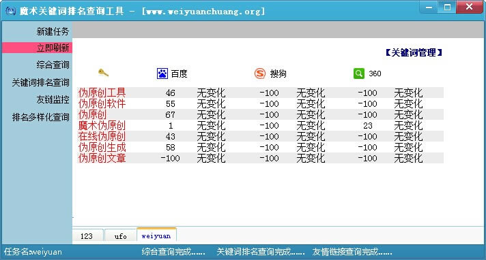Click status text 任务名:weiyuan
This screenshot has height=260, width=486.
[x=33, y=252]
